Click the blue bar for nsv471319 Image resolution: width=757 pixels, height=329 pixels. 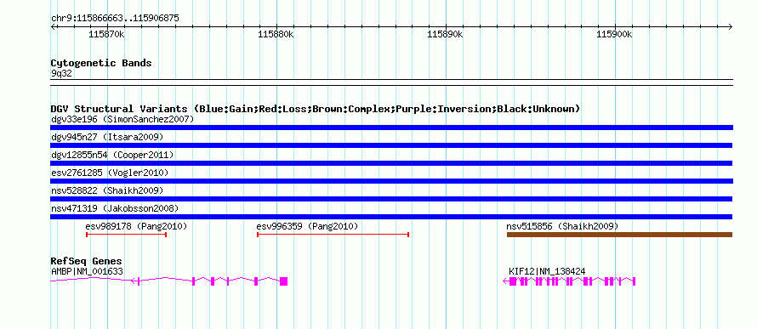391,217
